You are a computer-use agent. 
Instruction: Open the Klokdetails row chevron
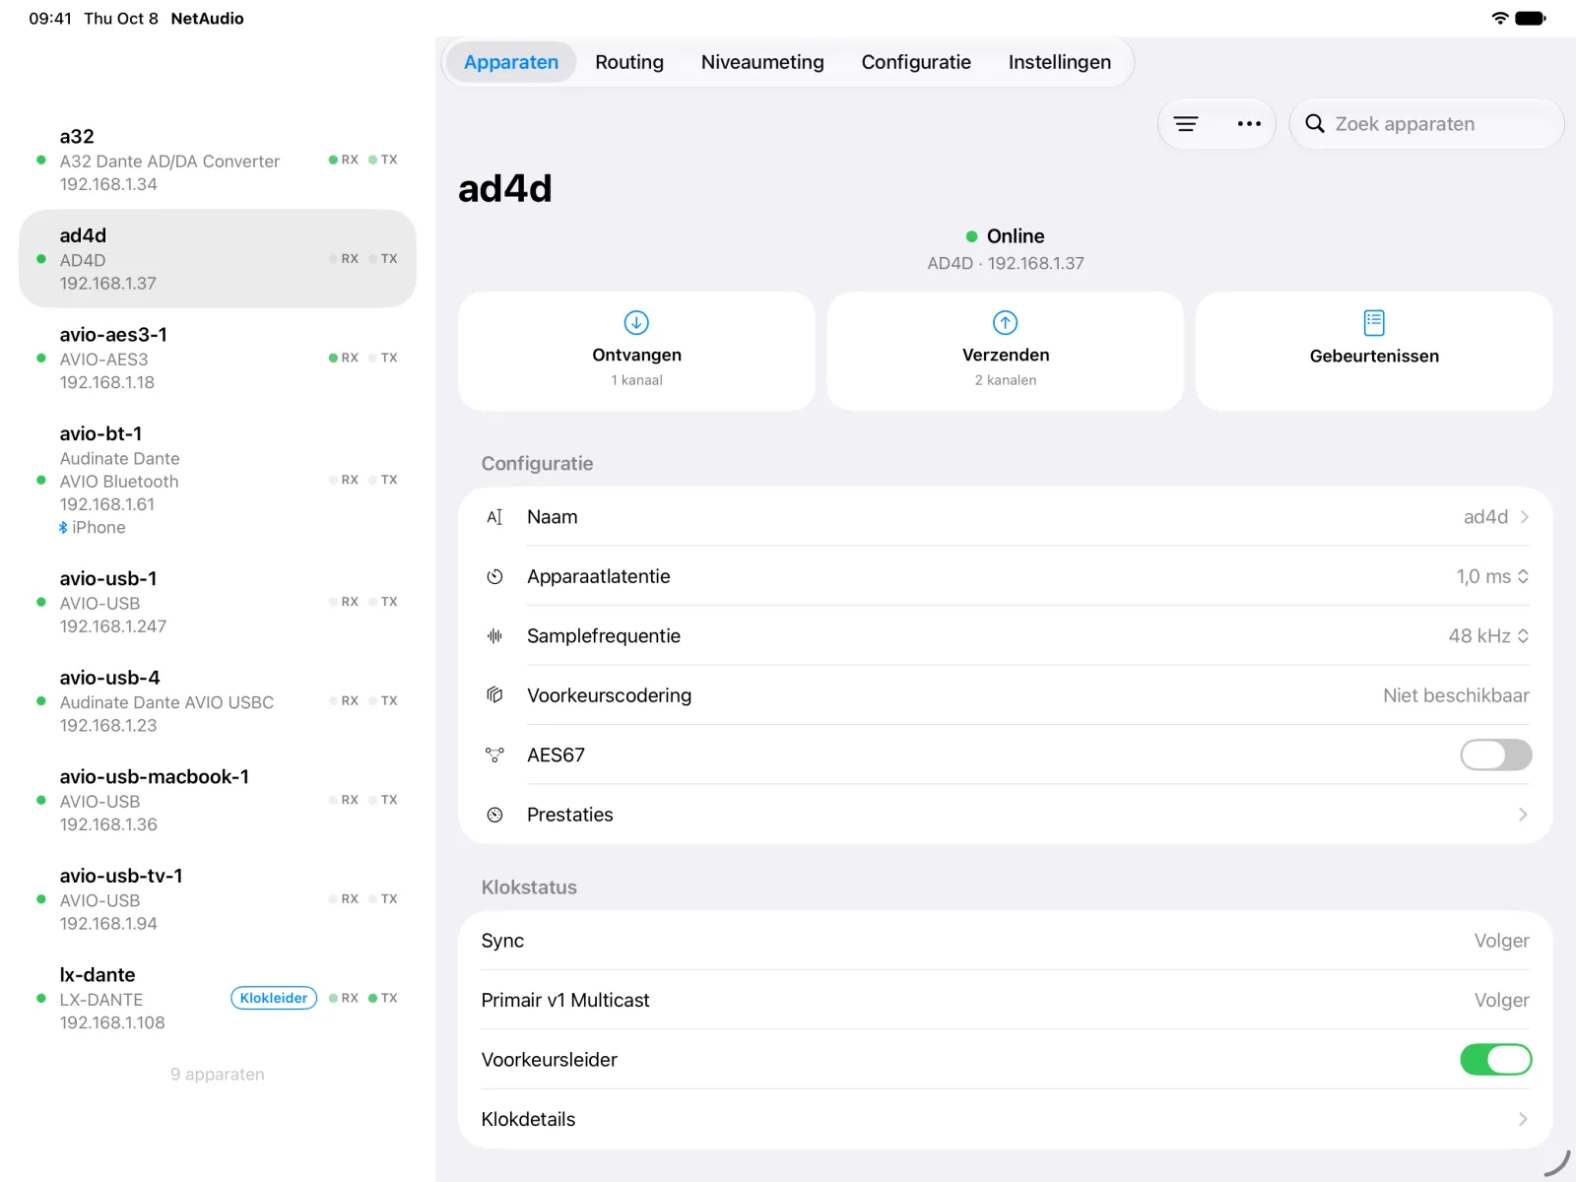(x=1524, y=1119)
